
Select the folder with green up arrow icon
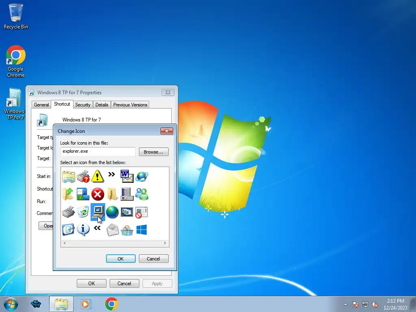[68, 194]
